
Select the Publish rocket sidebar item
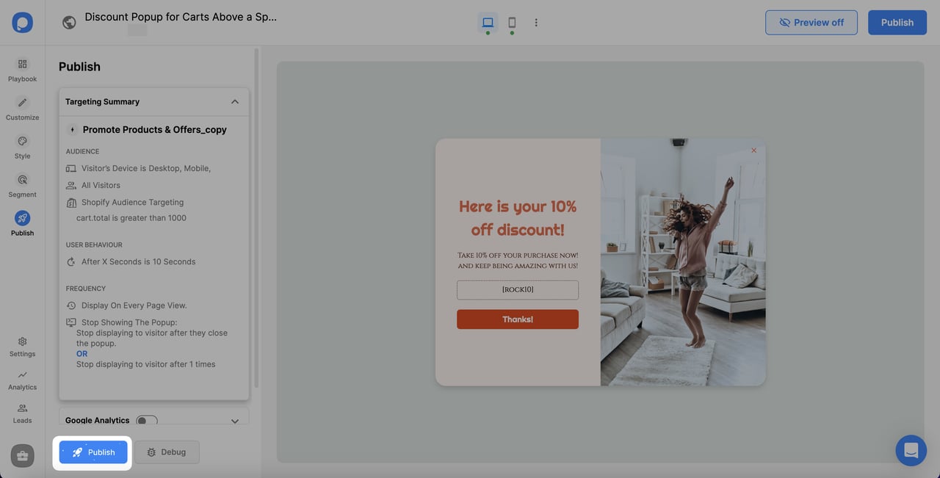(x=22, y=224)
